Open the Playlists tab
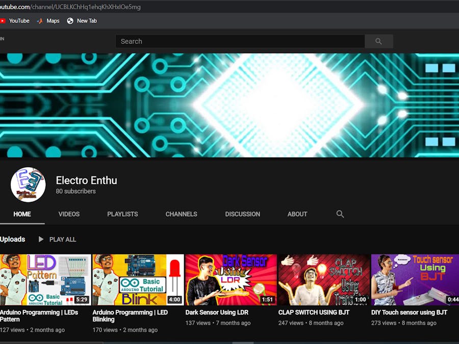 [x=122, y=214]
